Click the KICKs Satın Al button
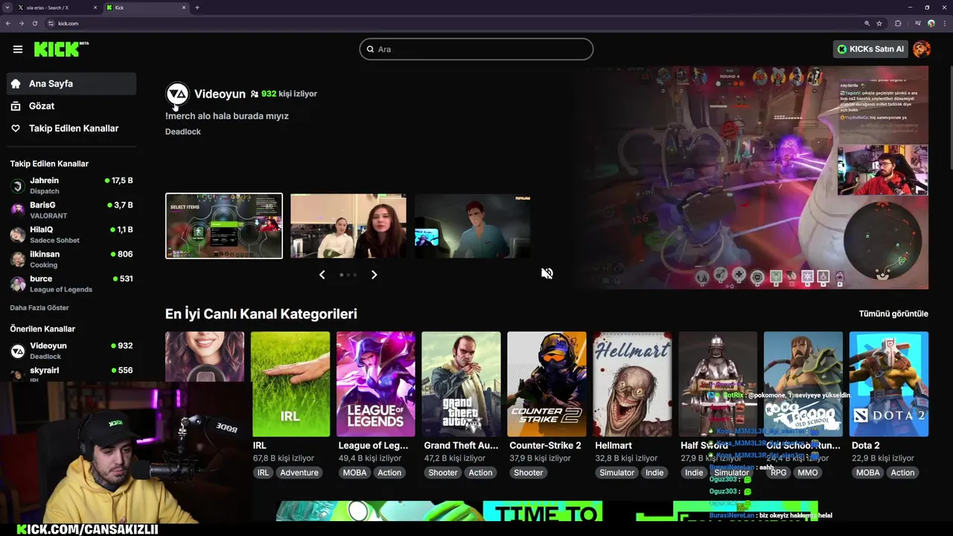 (870, 49)
